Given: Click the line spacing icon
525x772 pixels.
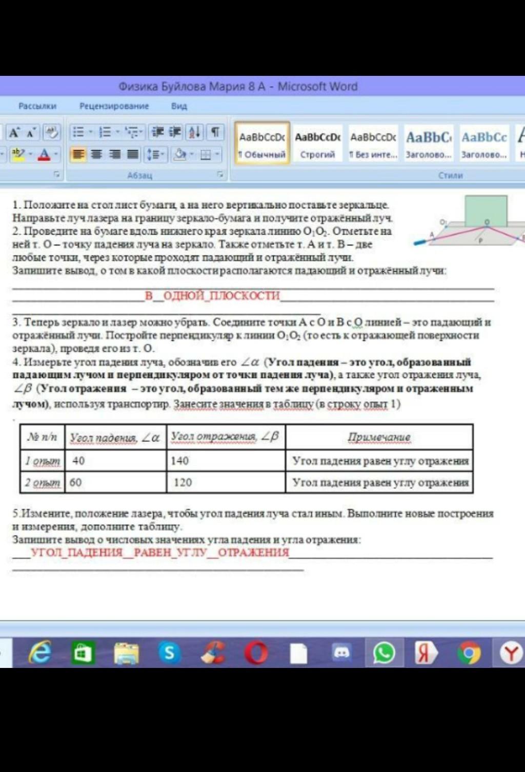Looking at the screenshot, I should pyautogui.click(x=152, y=154).
